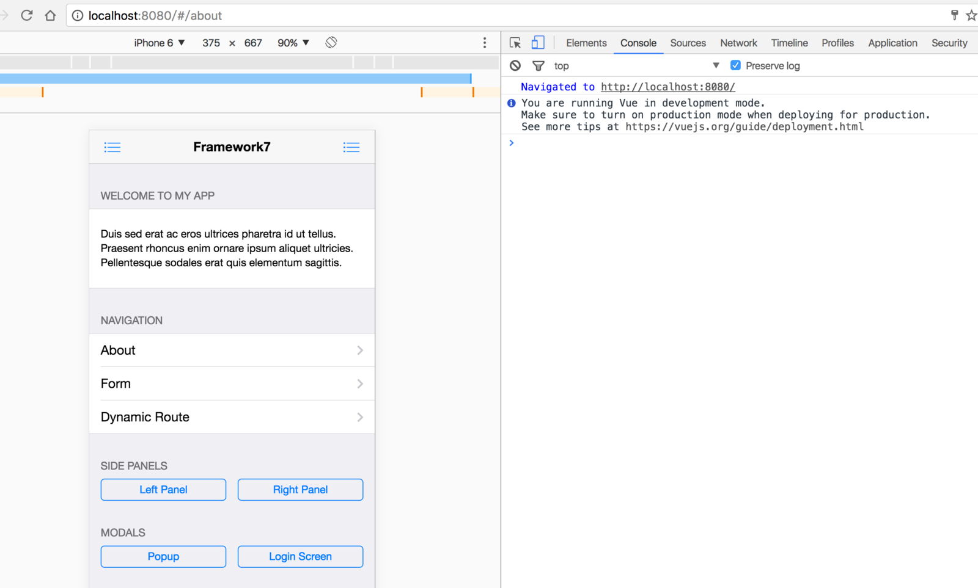Rotate the device viewport orientation
The height and width of the screenshot is (588, 978).
(x=331, y=42)
